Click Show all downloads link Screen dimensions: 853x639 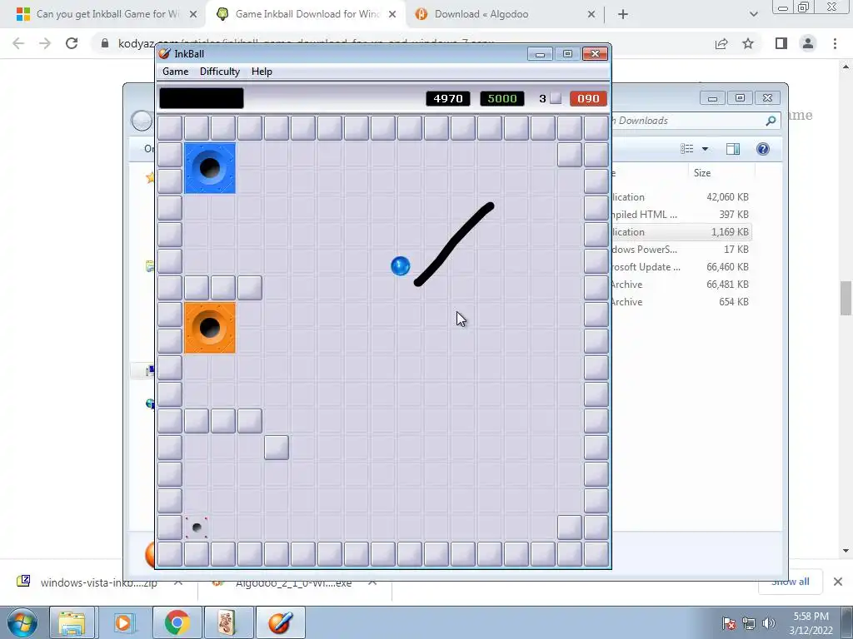(790, 582)
